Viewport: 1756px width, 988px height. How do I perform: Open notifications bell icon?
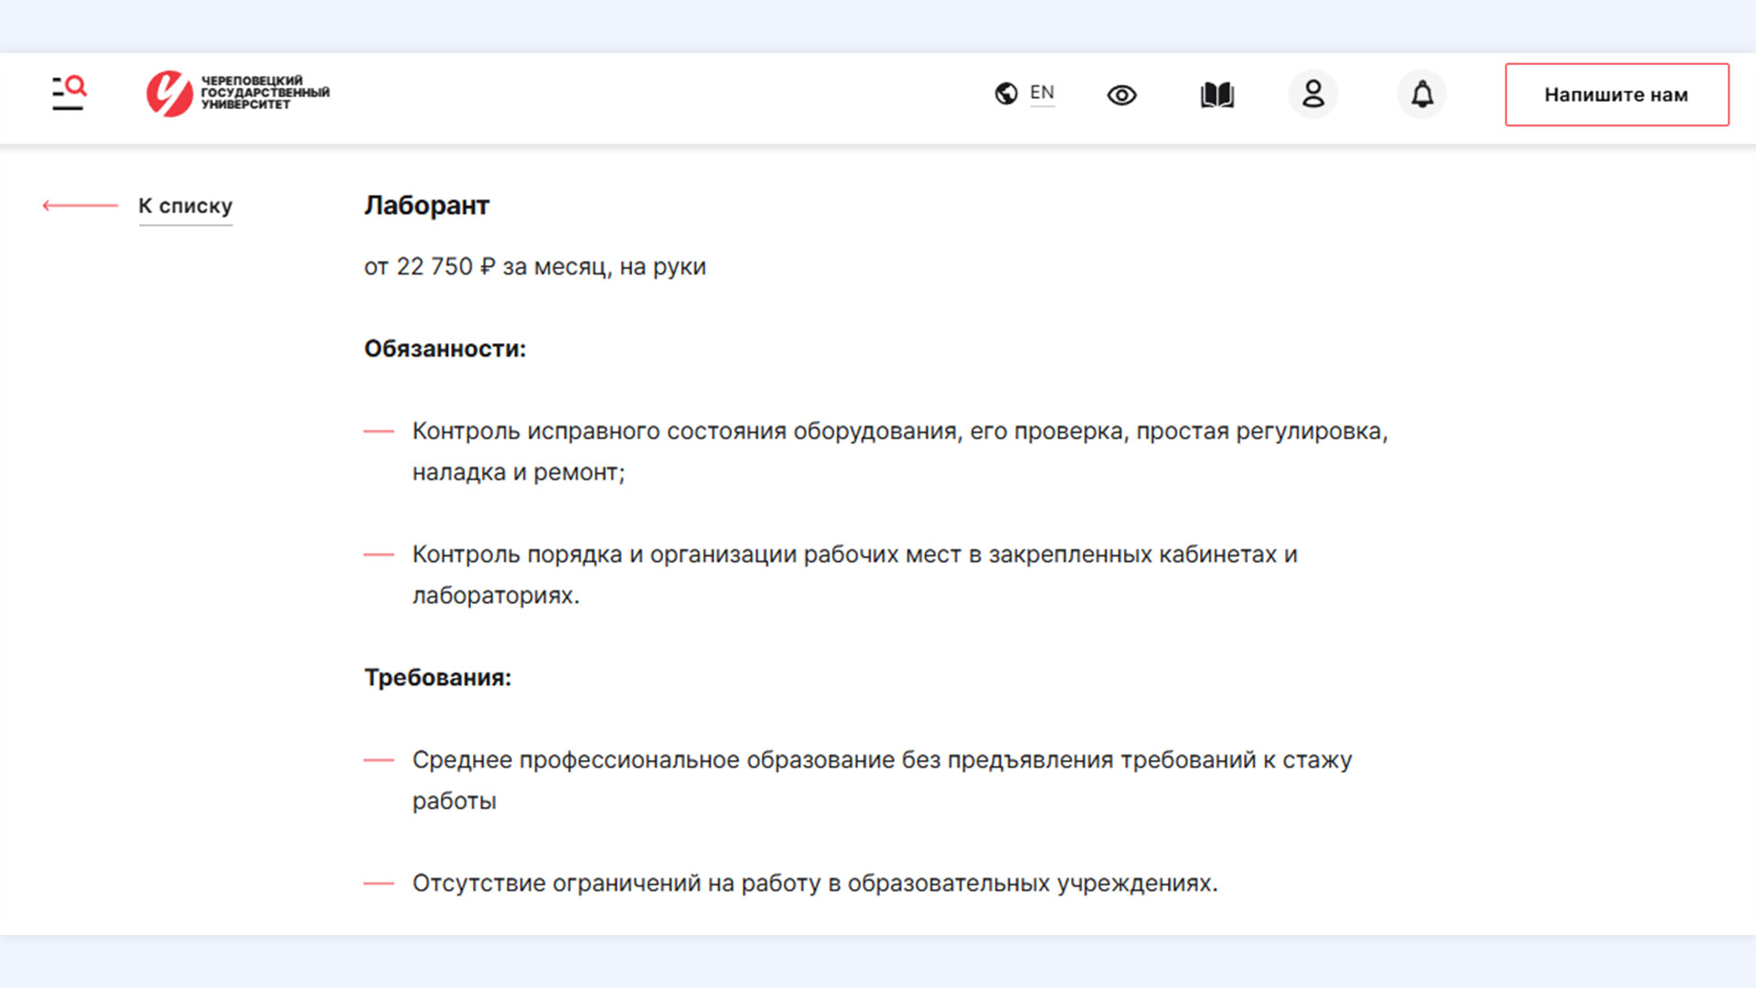[1421, 93]
